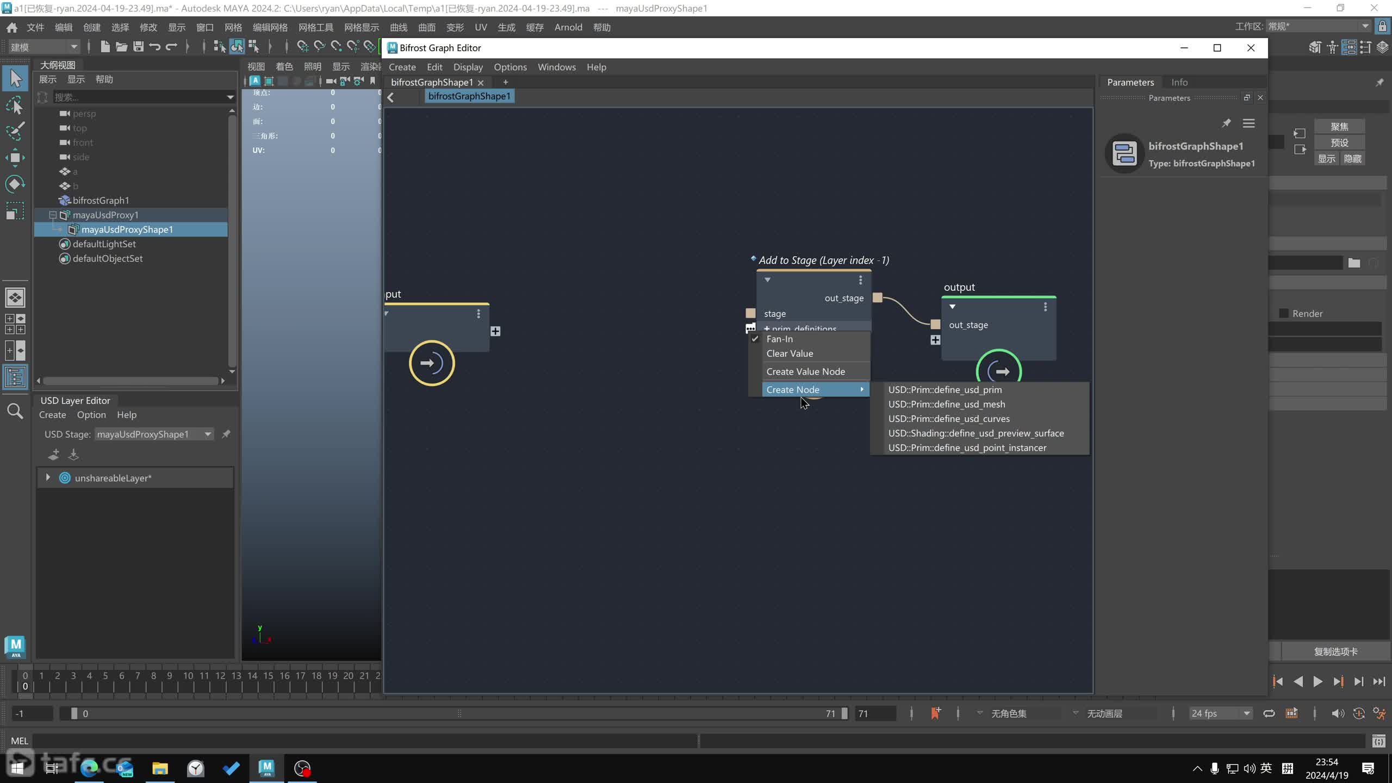
Task: Open Create menu in Bifrost Graph Editor
Action: tap(402, 67)
